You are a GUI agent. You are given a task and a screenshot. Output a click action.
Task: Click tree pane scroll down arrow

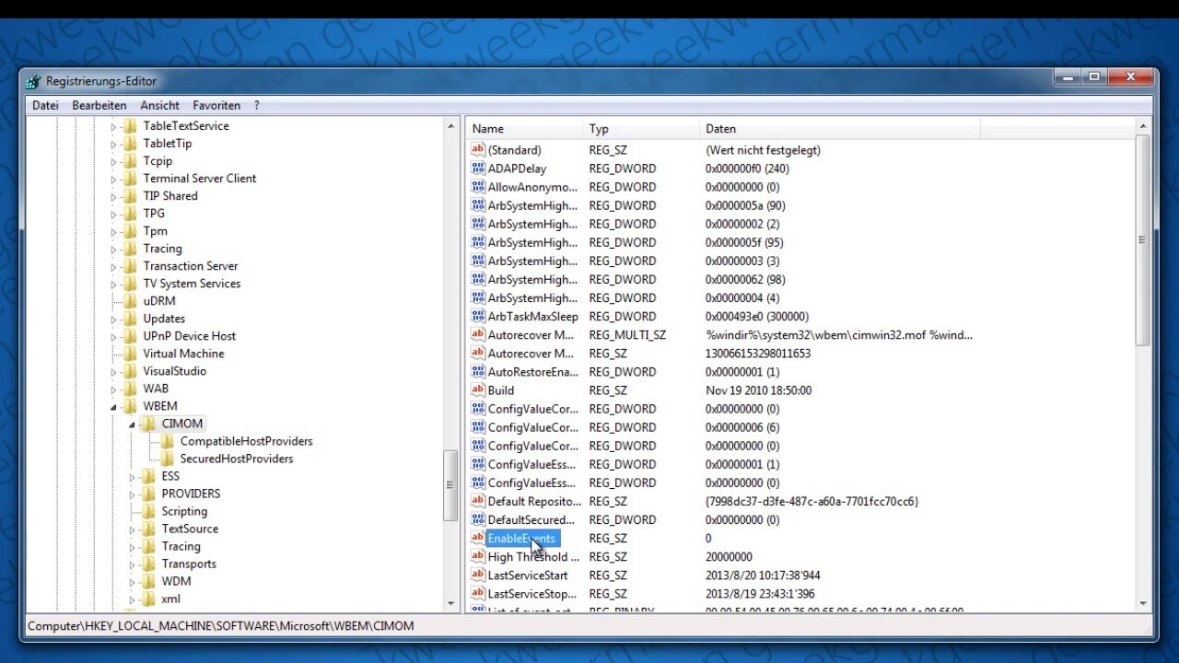coord(451,603)
